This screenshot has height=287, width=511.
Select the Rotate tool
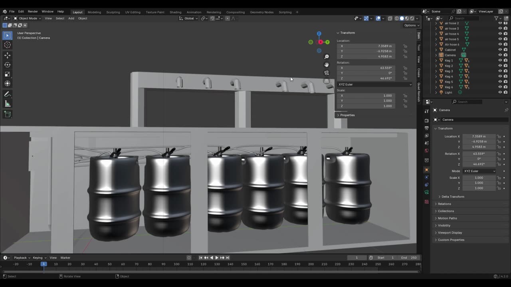(x=7, y=65)
